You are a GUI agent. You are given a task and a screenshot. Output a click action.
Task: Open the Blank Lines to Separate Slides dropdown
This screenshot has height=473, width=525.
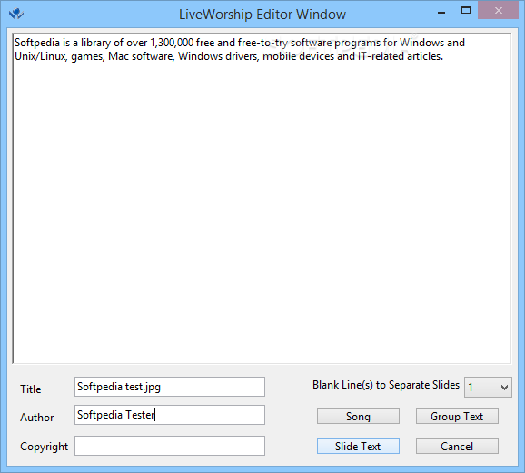pos(488,388)
